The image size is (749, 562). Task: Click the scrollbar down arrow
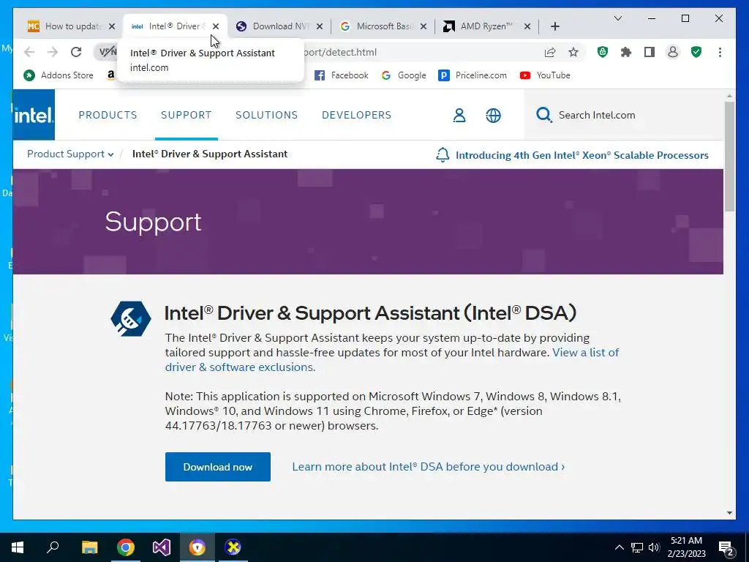click(729, 513)
